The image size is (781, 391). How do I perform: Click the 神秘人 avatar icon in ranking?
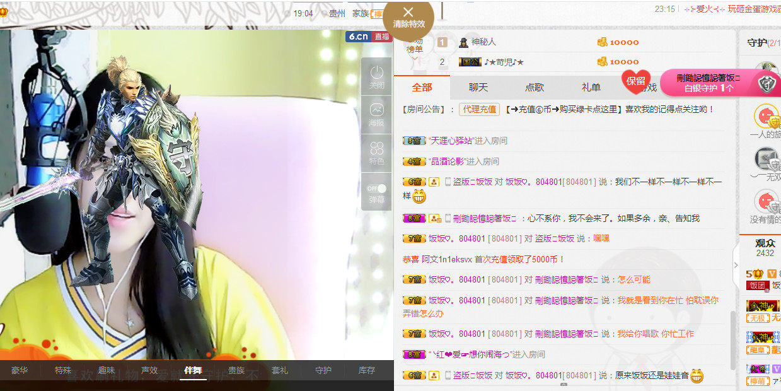click(464, 42)
